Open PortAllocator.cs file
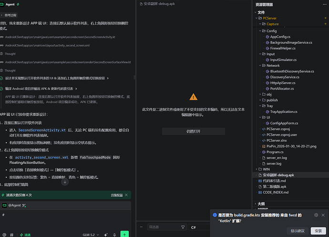The width and height of the screenshot is (329, 237). pyautogui.click(x=282, y=89)
